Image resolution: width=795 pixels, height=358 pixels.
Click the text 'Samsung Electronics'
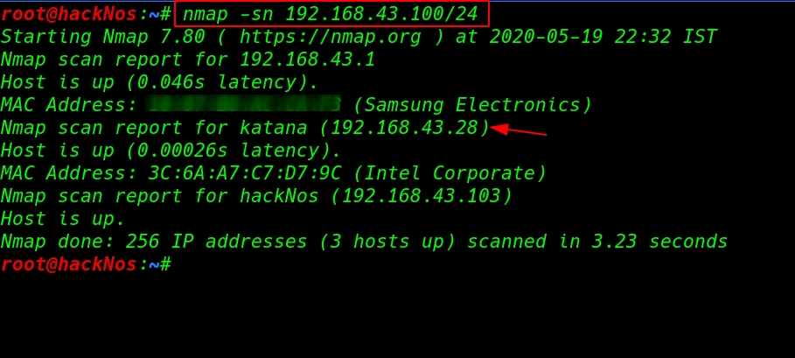[x=472, y=104]
